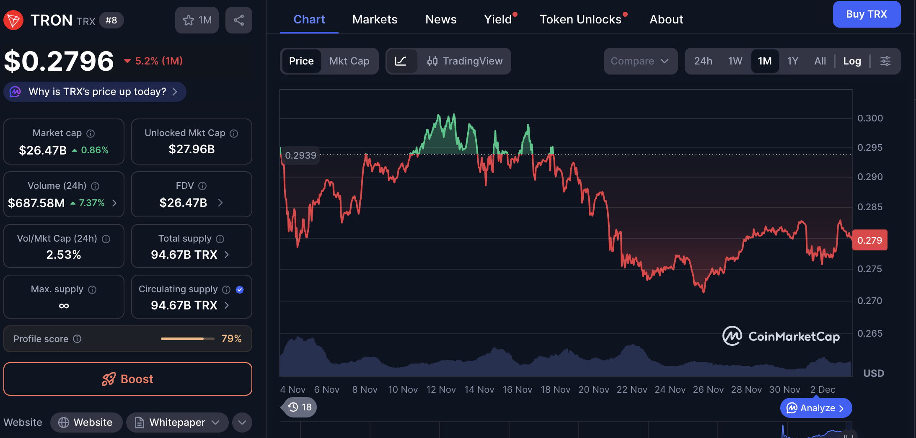The image size is (916, 438).
Task: Open the Token Unlocks tab
Action: pyautogui.click(x=580, y=19)
